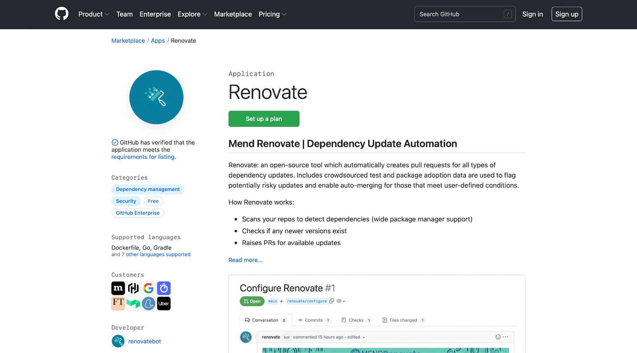Focus the Search GitHub input field
Image resolution: width=637 pixels, height=353 pixels.
pos(465,14)
